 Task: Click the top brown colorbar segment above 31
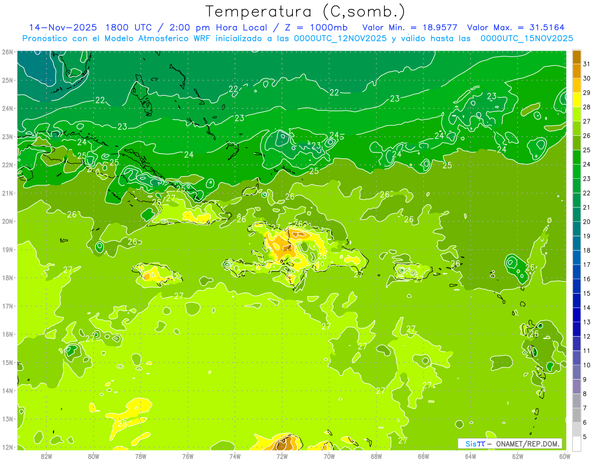pos(576,57)
